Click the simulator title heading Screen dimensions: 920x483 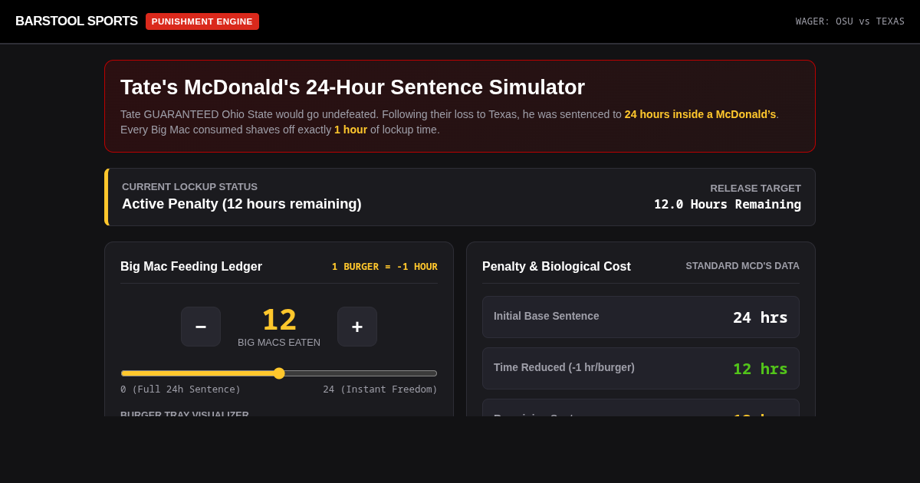tap(353, 87)
